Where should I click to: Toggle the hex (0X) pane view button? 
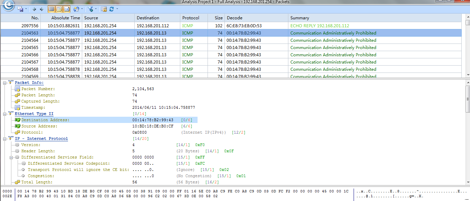[x=67, y=9]
